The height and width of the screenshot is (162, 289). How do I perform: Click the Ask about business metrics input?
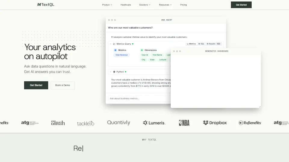click(139, 98)
